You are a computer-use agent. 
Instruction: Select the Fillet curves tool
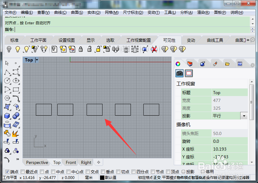coord(16,98)
